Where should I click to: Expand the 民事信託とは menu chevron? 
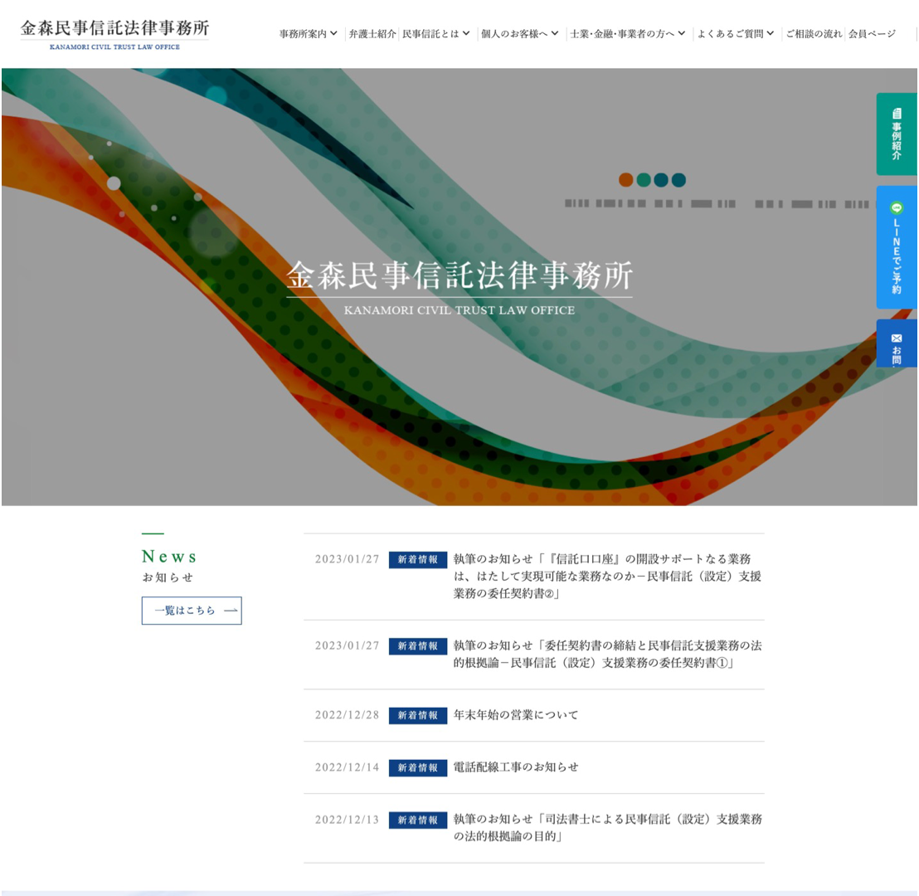[x=466, y=33]
